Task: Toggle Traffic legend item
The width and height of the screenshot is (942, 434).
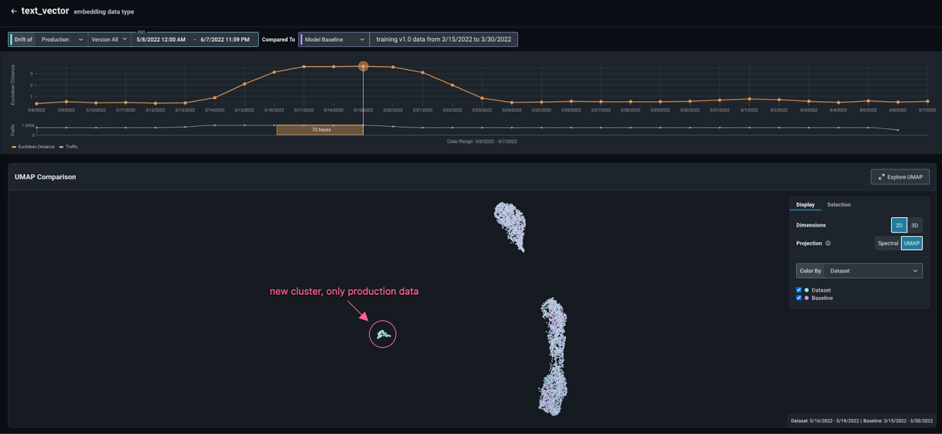Action: tap(68, 147)
